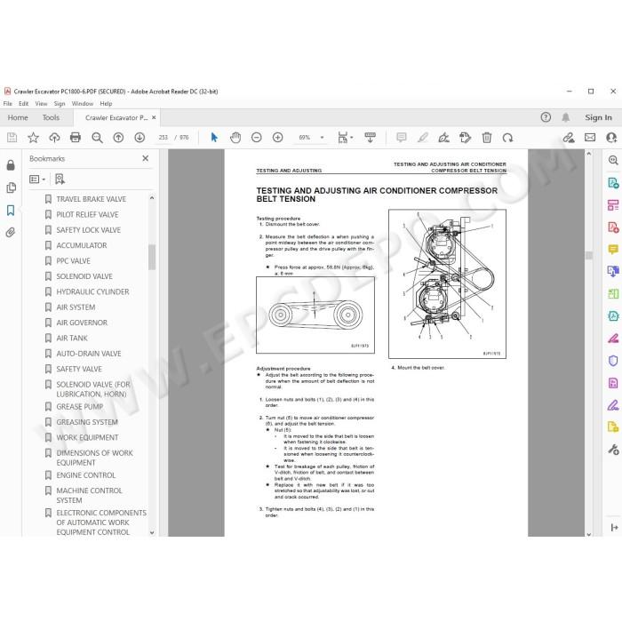
Task: Open the zoom percentage dropdown arrow
Action: (322, 138)
